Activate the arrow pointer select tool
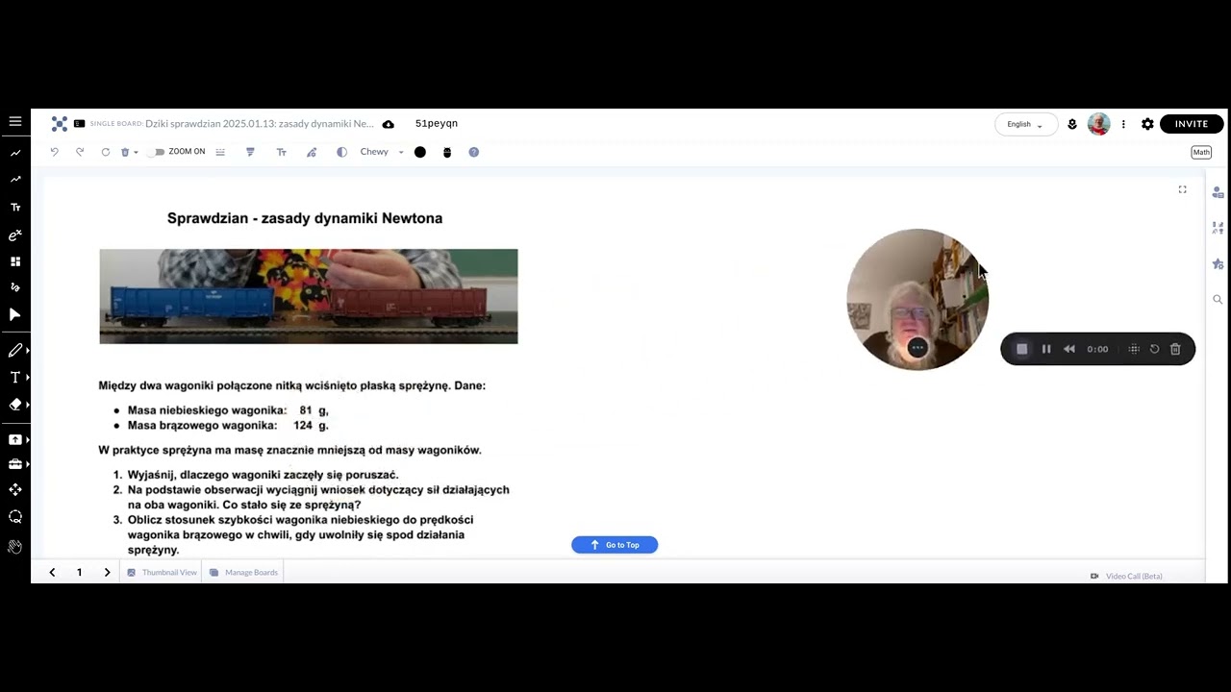The image size is (1231, 692). (15, 314)
